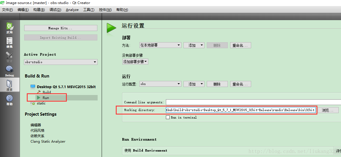Click the green run settings arrow icon
This screenshot has height=157, width=341.
click(111, 28)
